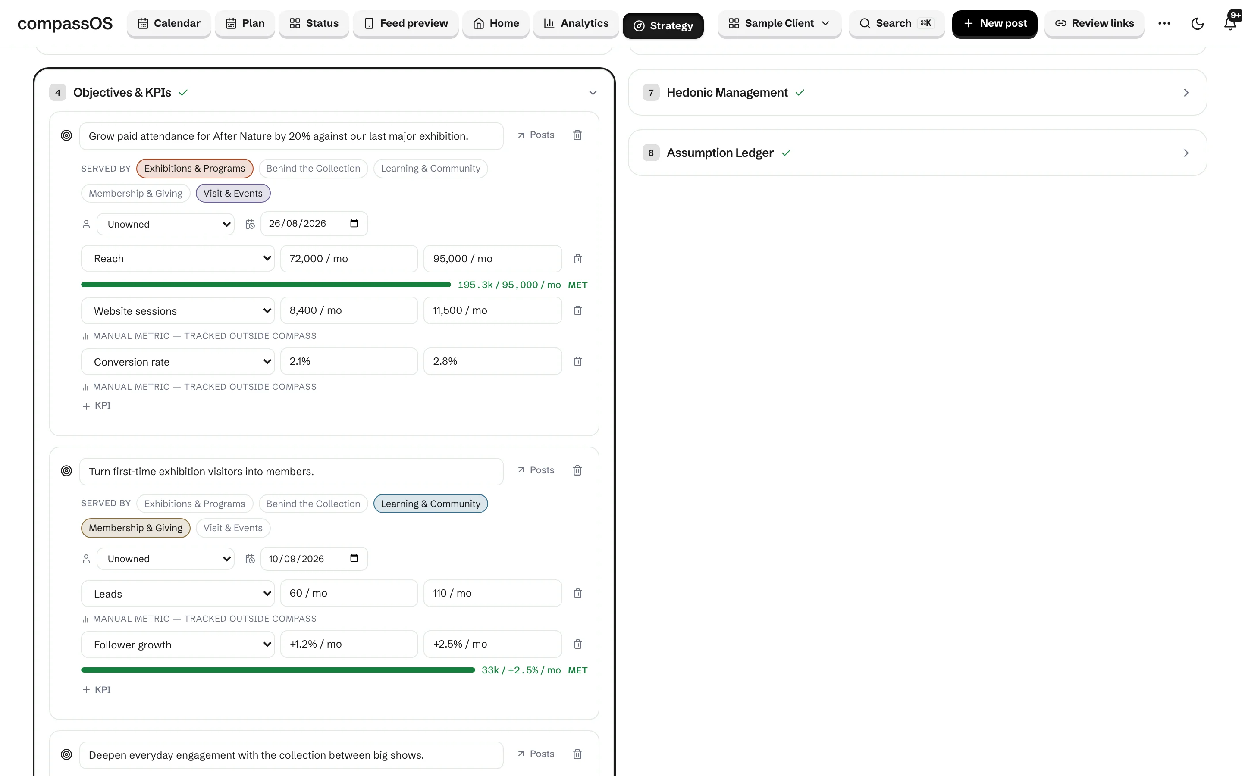1242x776 pixels.
Task: Delete the Grow paid attendance objective
Action: click(x=577, y=135)
